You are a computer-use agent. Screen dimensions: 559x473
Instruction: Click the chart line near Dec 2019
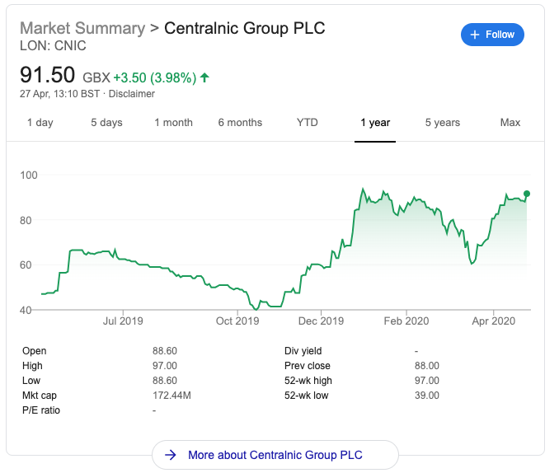pyautogui.click(x=321, y=265)
